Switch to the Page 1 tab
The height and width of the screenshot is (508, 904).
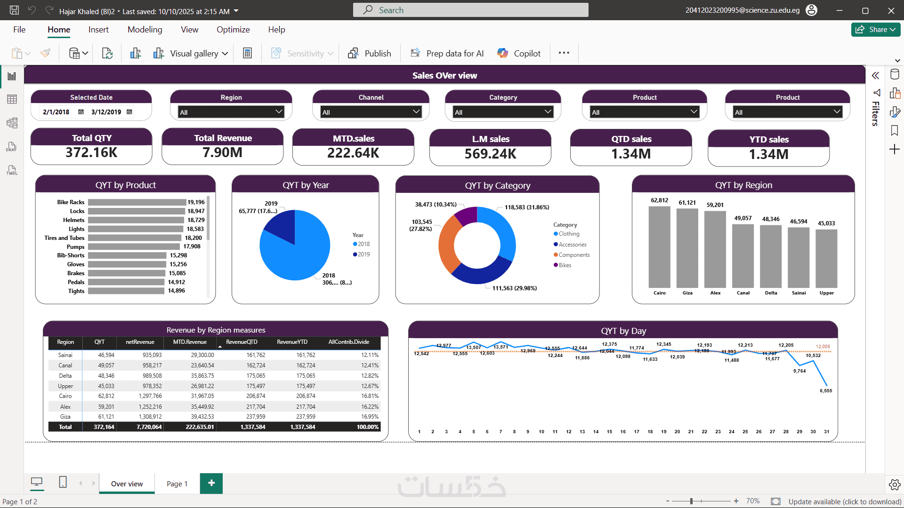pos(177,484)
